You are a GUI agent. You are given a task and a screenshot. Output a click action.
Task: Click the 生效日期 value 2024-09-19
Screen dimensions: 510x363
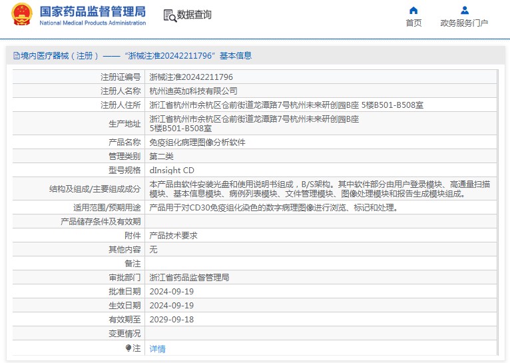pyautogui.click(x=171, y=306)
